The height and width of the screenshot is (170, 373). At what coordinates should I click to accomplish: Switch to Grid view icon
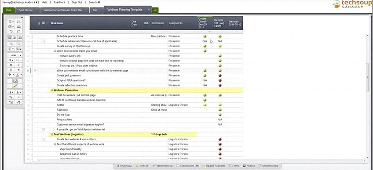10,38
